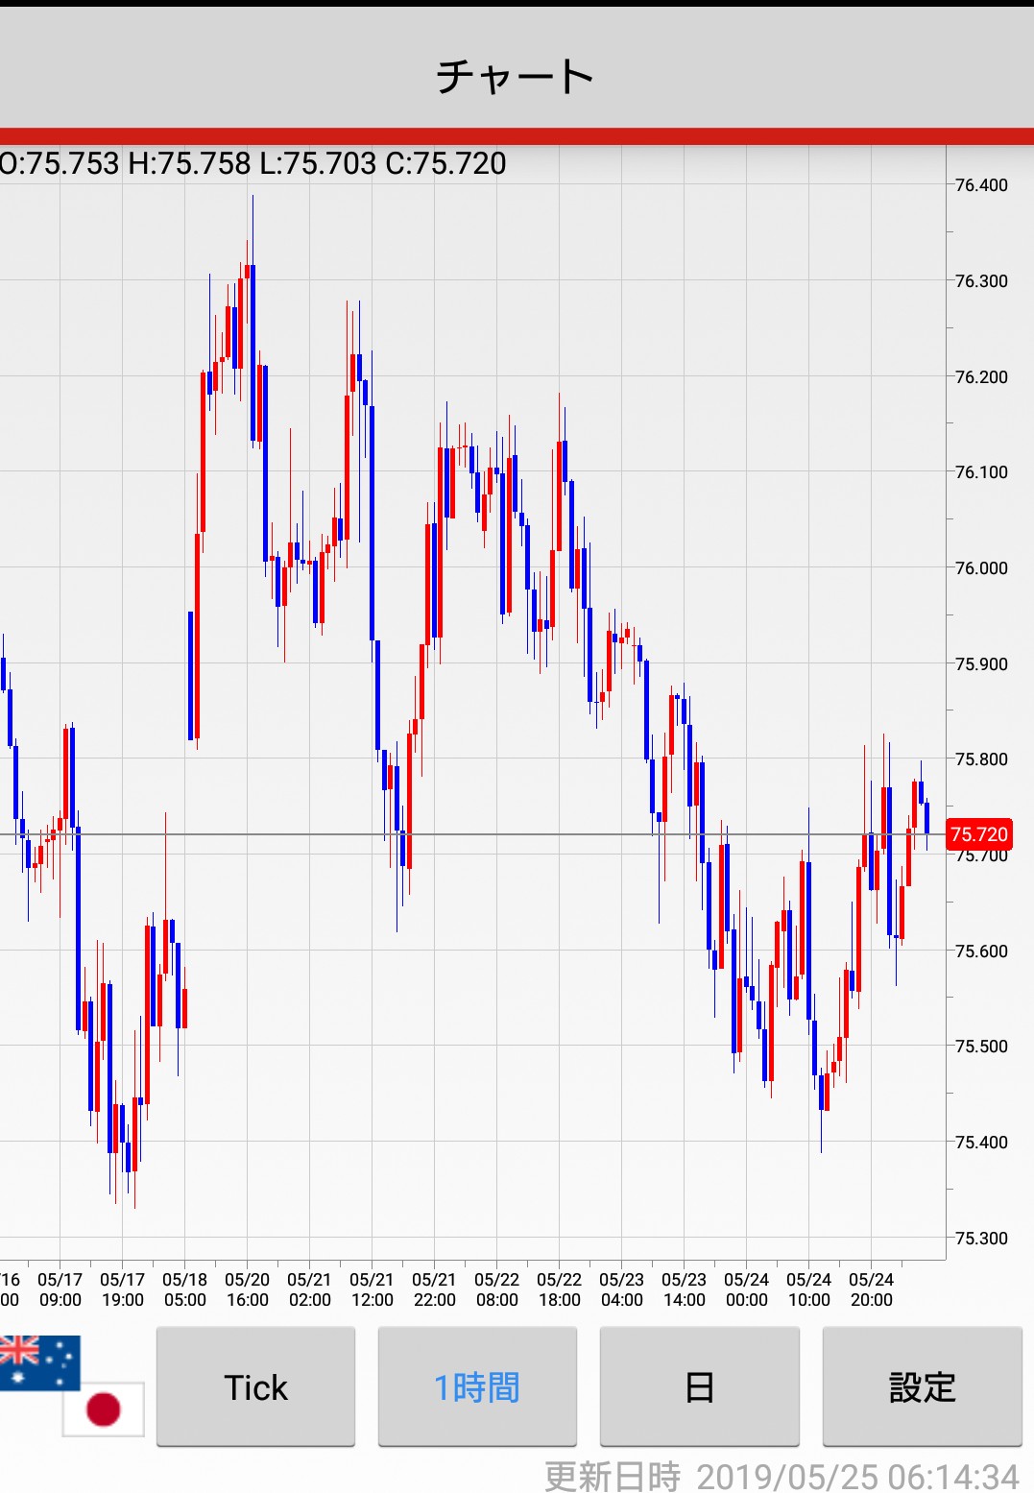Tap the 75.300 price axis label
1034x1493 pixels.
click(981, 1239)
